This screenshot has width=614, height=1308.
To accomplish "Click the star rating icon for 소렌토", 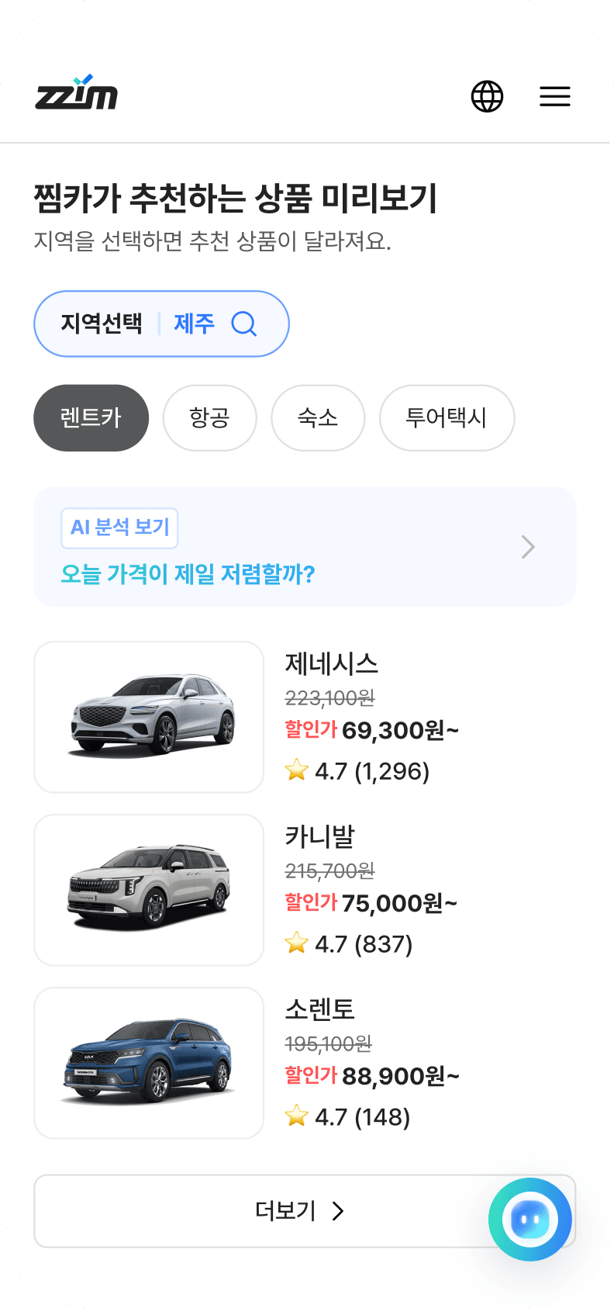I will coord(296,1116).
